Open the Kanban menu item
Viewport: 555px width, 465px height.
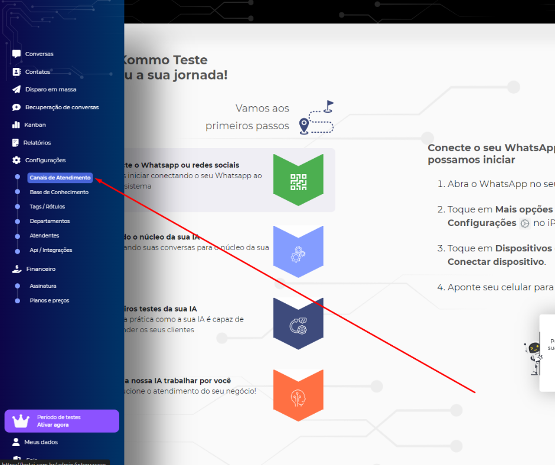35,125
